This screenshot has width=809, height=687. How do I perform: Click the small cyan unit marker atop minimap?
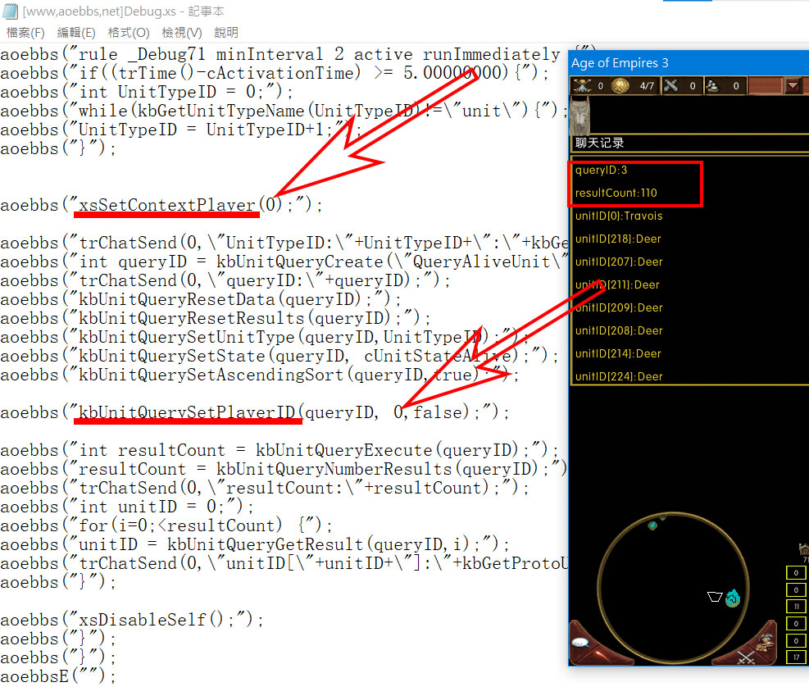click(x=652, y=525)
